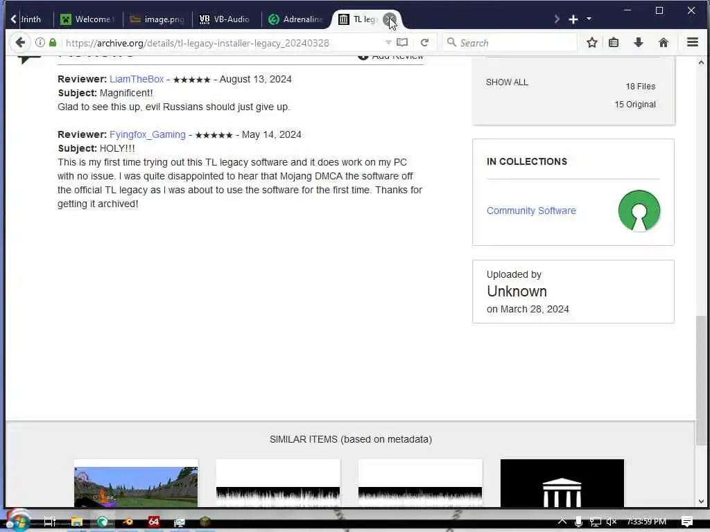Close the TL legacy tab
This screenshot has height=532, width=710.
click(x=389, y=19)
